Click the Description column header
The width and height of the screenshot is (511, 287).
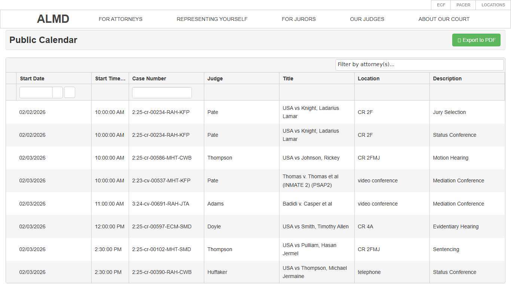pyautogui.click(x=447, y=78)
